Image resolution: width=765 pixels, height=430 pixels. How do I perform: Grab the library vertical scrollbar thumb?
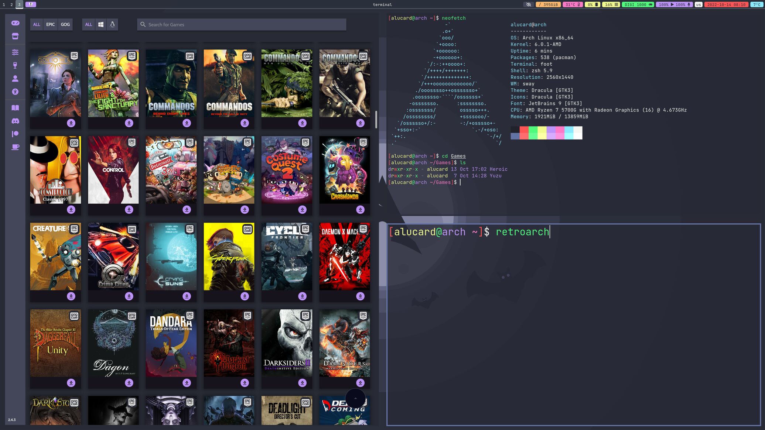(x=376, y=120)
